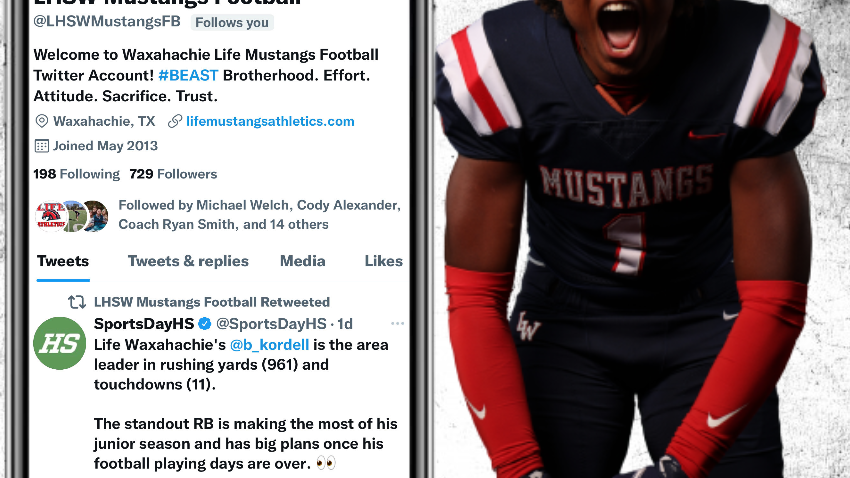Click the blue verified badge

205,324
